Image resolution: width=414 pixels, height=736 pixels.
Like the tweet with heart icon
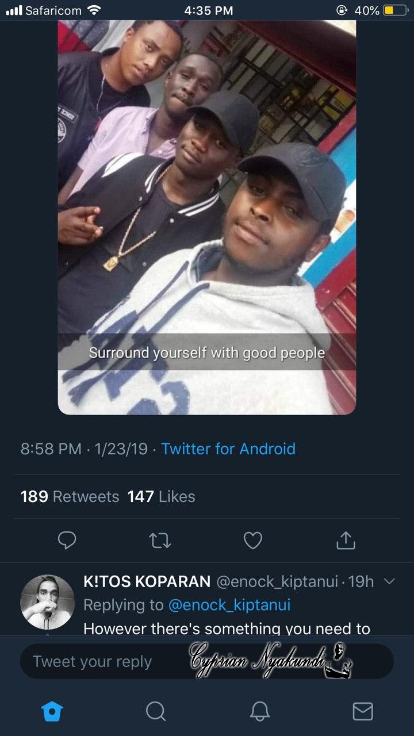(253, 540)
